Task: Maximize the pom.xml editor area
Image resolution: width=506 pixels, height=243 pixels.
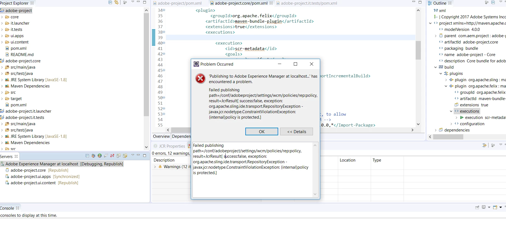Action: click(420, 2)
